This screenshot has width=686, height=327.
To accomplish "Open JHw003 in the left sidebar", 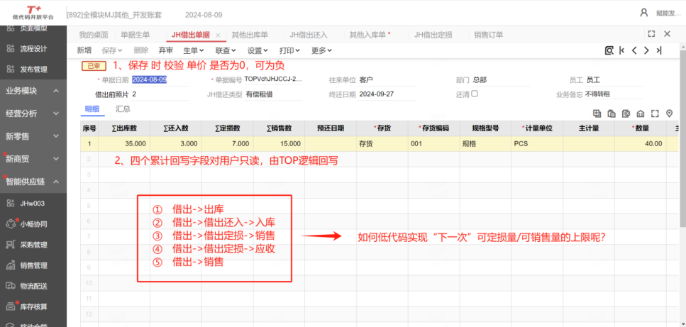I will pyautogui.click(x=33, y=204).
